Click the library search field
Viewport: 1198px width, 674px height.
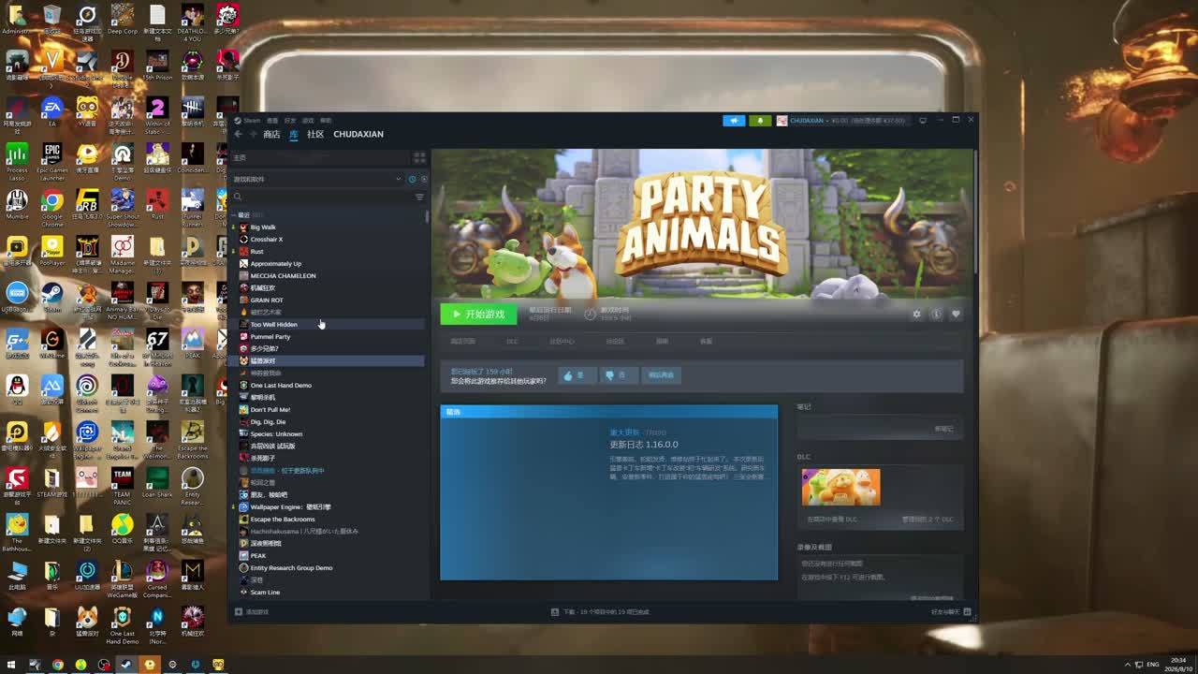[321, 197]
